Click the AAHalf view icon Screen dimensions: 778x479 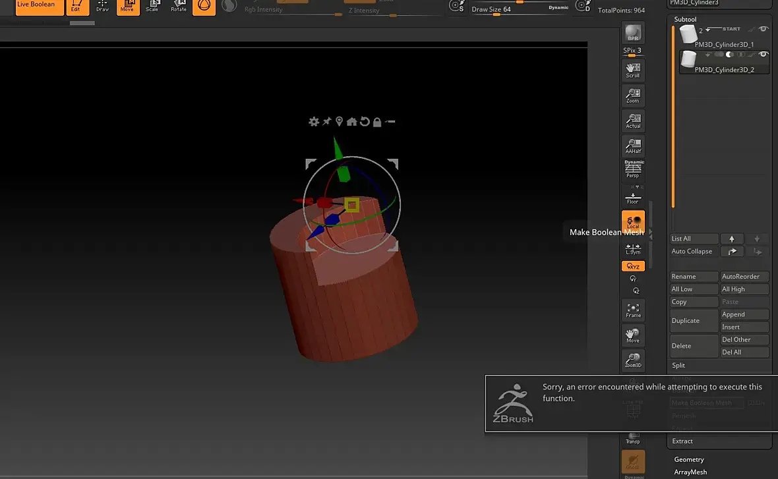(633, 146)
